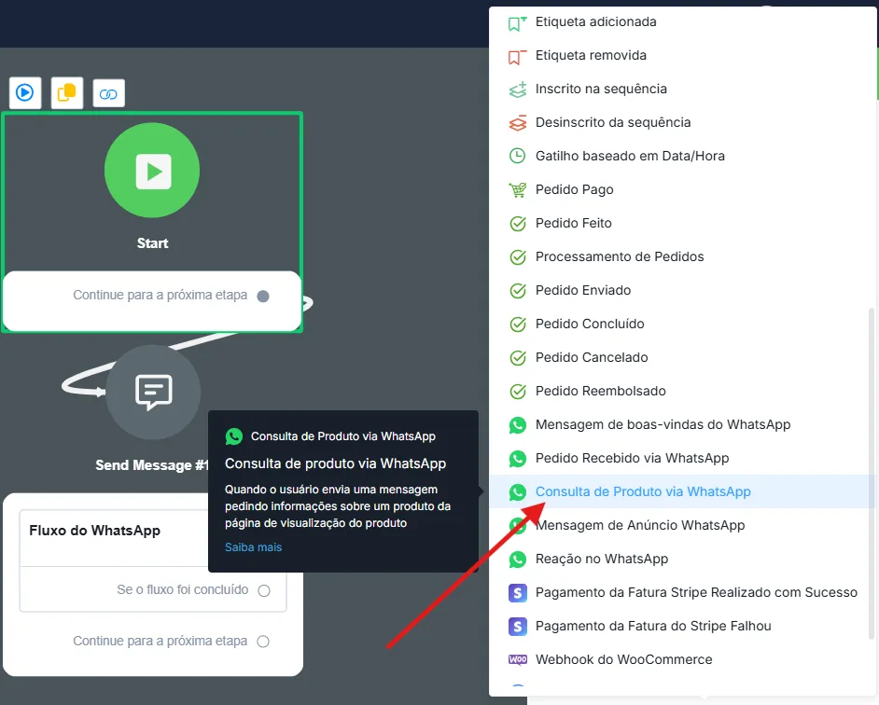This screenshot has height=705, width=879.
Task: Click 'Pedido Enviado' text
Action: pyautogui.click(x=583, y=290)
